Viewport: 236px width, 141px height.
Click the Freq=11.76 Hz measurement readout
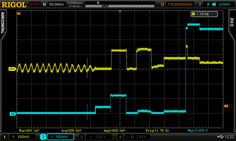(157, 130)
